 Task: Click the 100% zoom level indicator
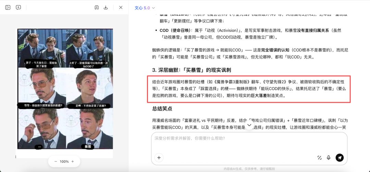(64, 161)
